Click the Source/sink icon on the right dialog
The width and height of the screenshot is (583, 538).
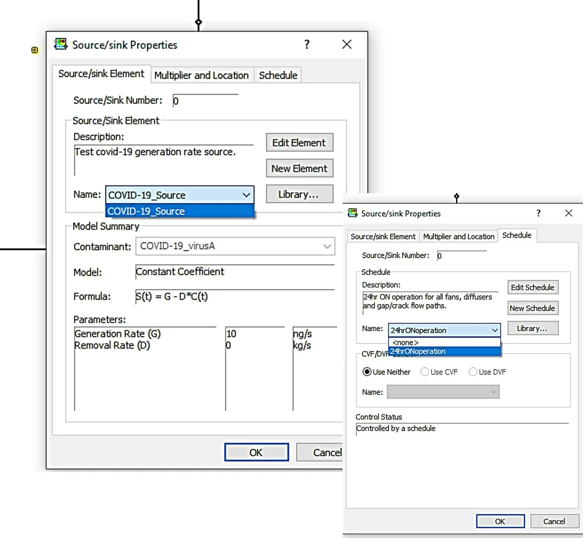[x=352, y=213]
